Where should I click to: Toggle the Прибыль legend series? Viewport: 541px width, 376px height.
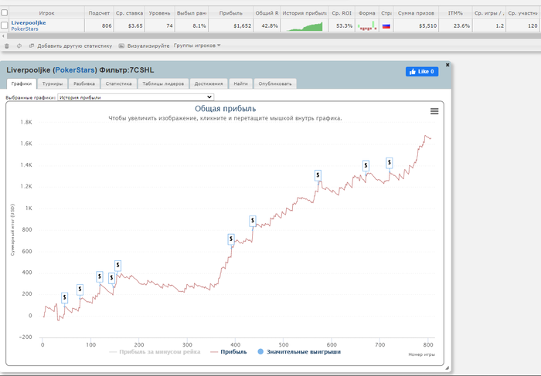coord(229,352)
